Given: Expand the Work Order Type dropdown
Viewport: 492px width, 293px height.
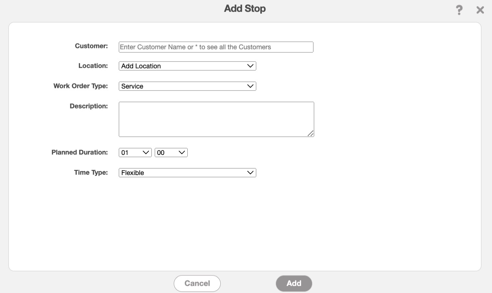Looking at the screenshot, I should click(187, 86).
